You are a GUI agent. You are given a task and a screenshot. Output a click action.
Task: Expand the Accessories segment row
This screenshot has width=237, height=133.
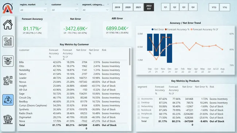tap(139, 99)
